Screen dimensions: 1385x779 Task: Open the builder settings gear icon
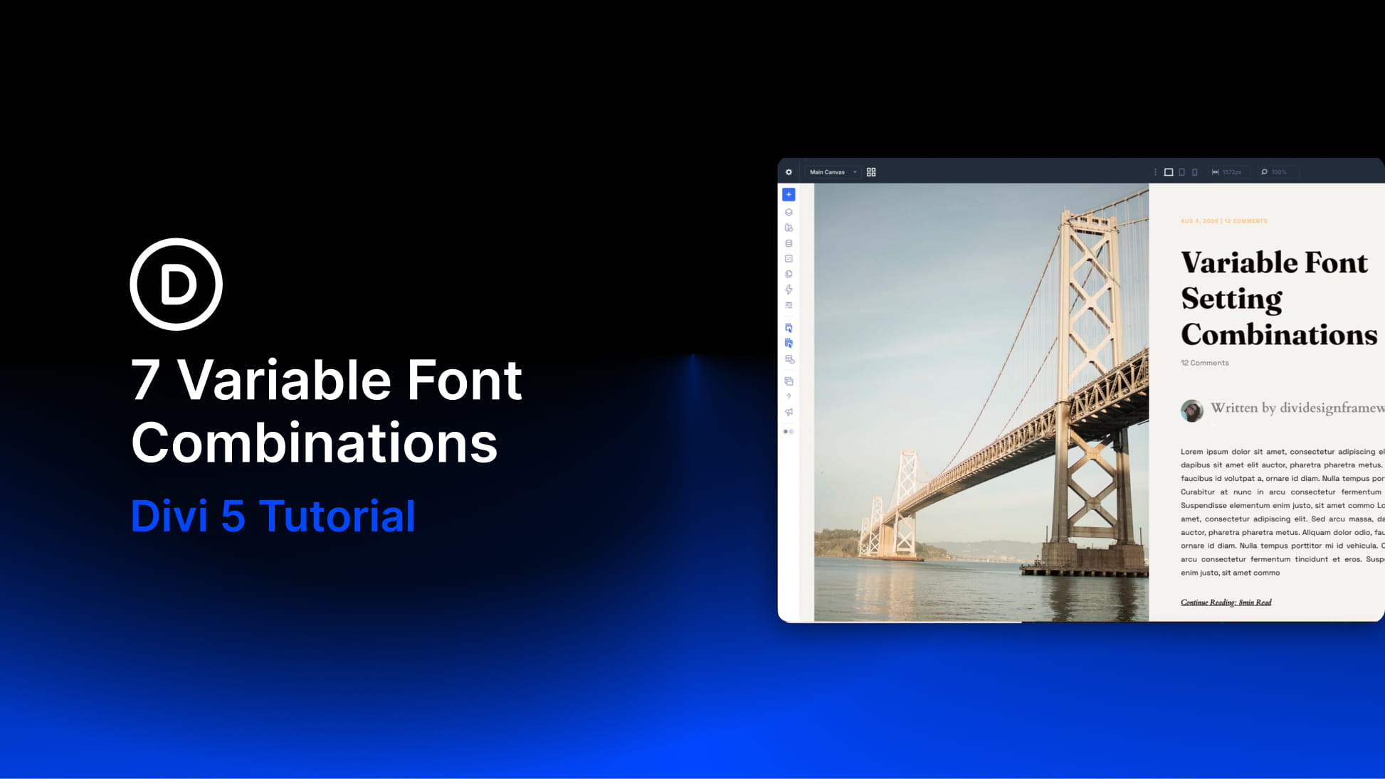point(789,172)
